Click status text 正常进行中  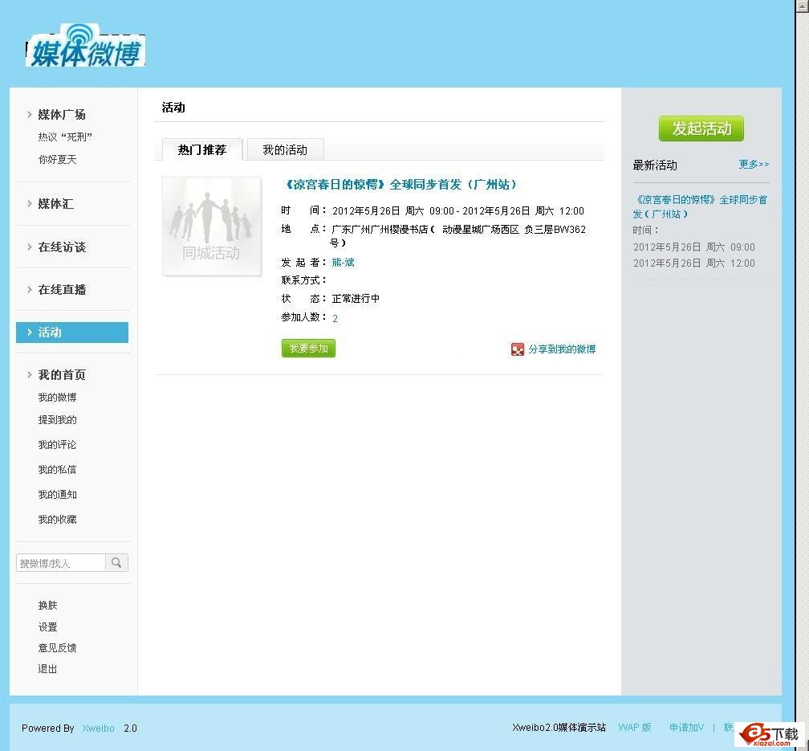[356, 299]
